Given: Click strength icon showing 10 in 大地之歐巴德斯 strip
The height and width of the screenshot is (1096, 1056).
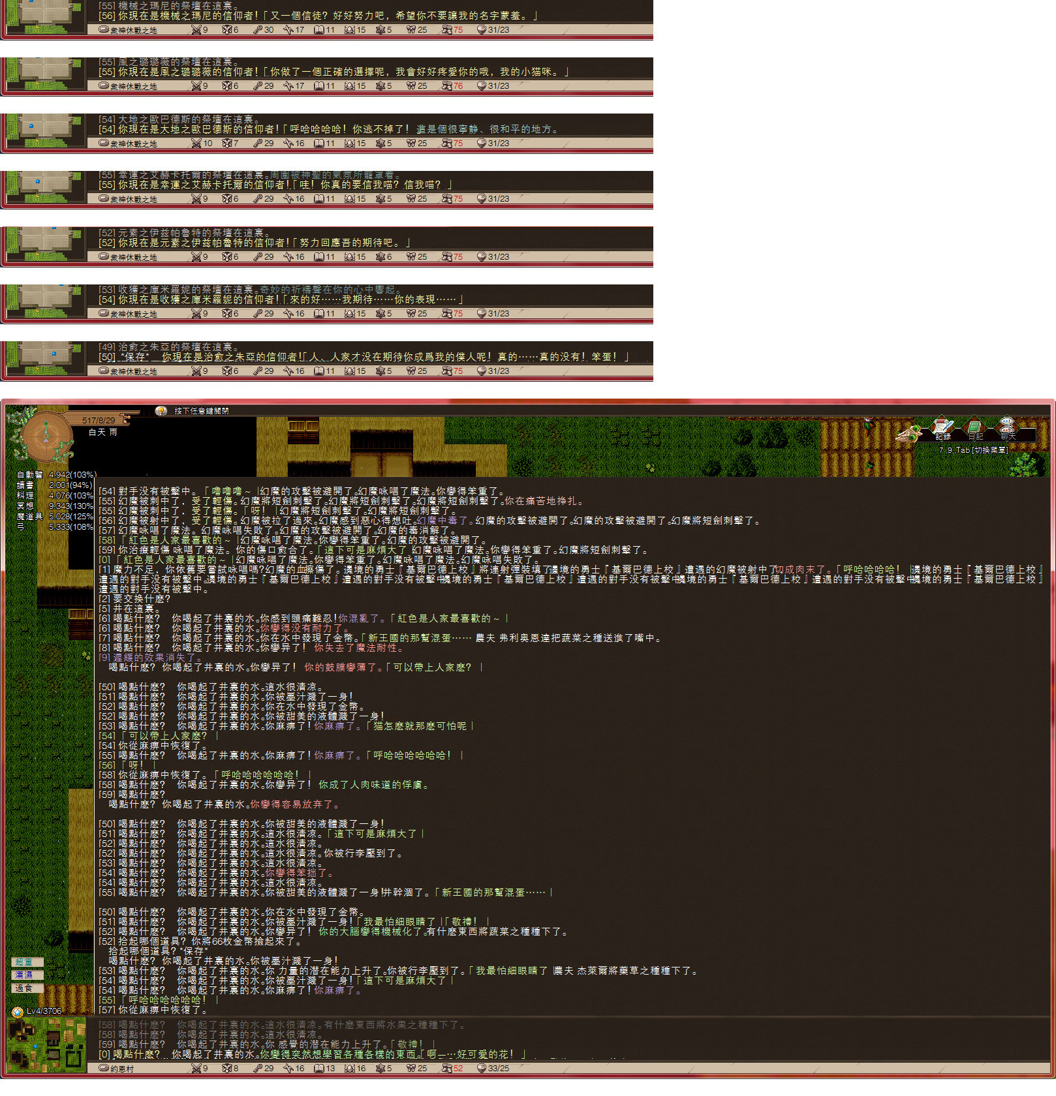Looking at the screenshot, I should 196,143.
